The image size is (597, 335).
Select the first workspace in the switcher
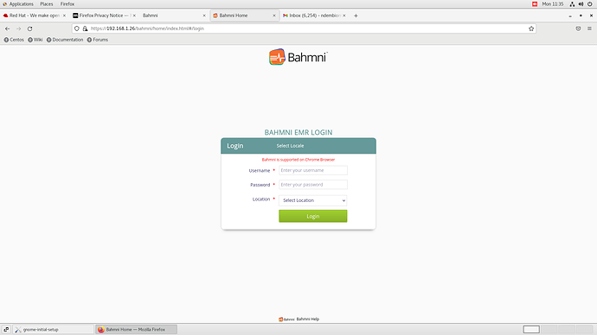click(531, 329)
